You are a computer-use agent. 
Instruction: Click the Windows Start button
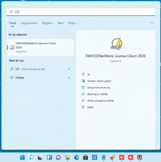point(22,157)
